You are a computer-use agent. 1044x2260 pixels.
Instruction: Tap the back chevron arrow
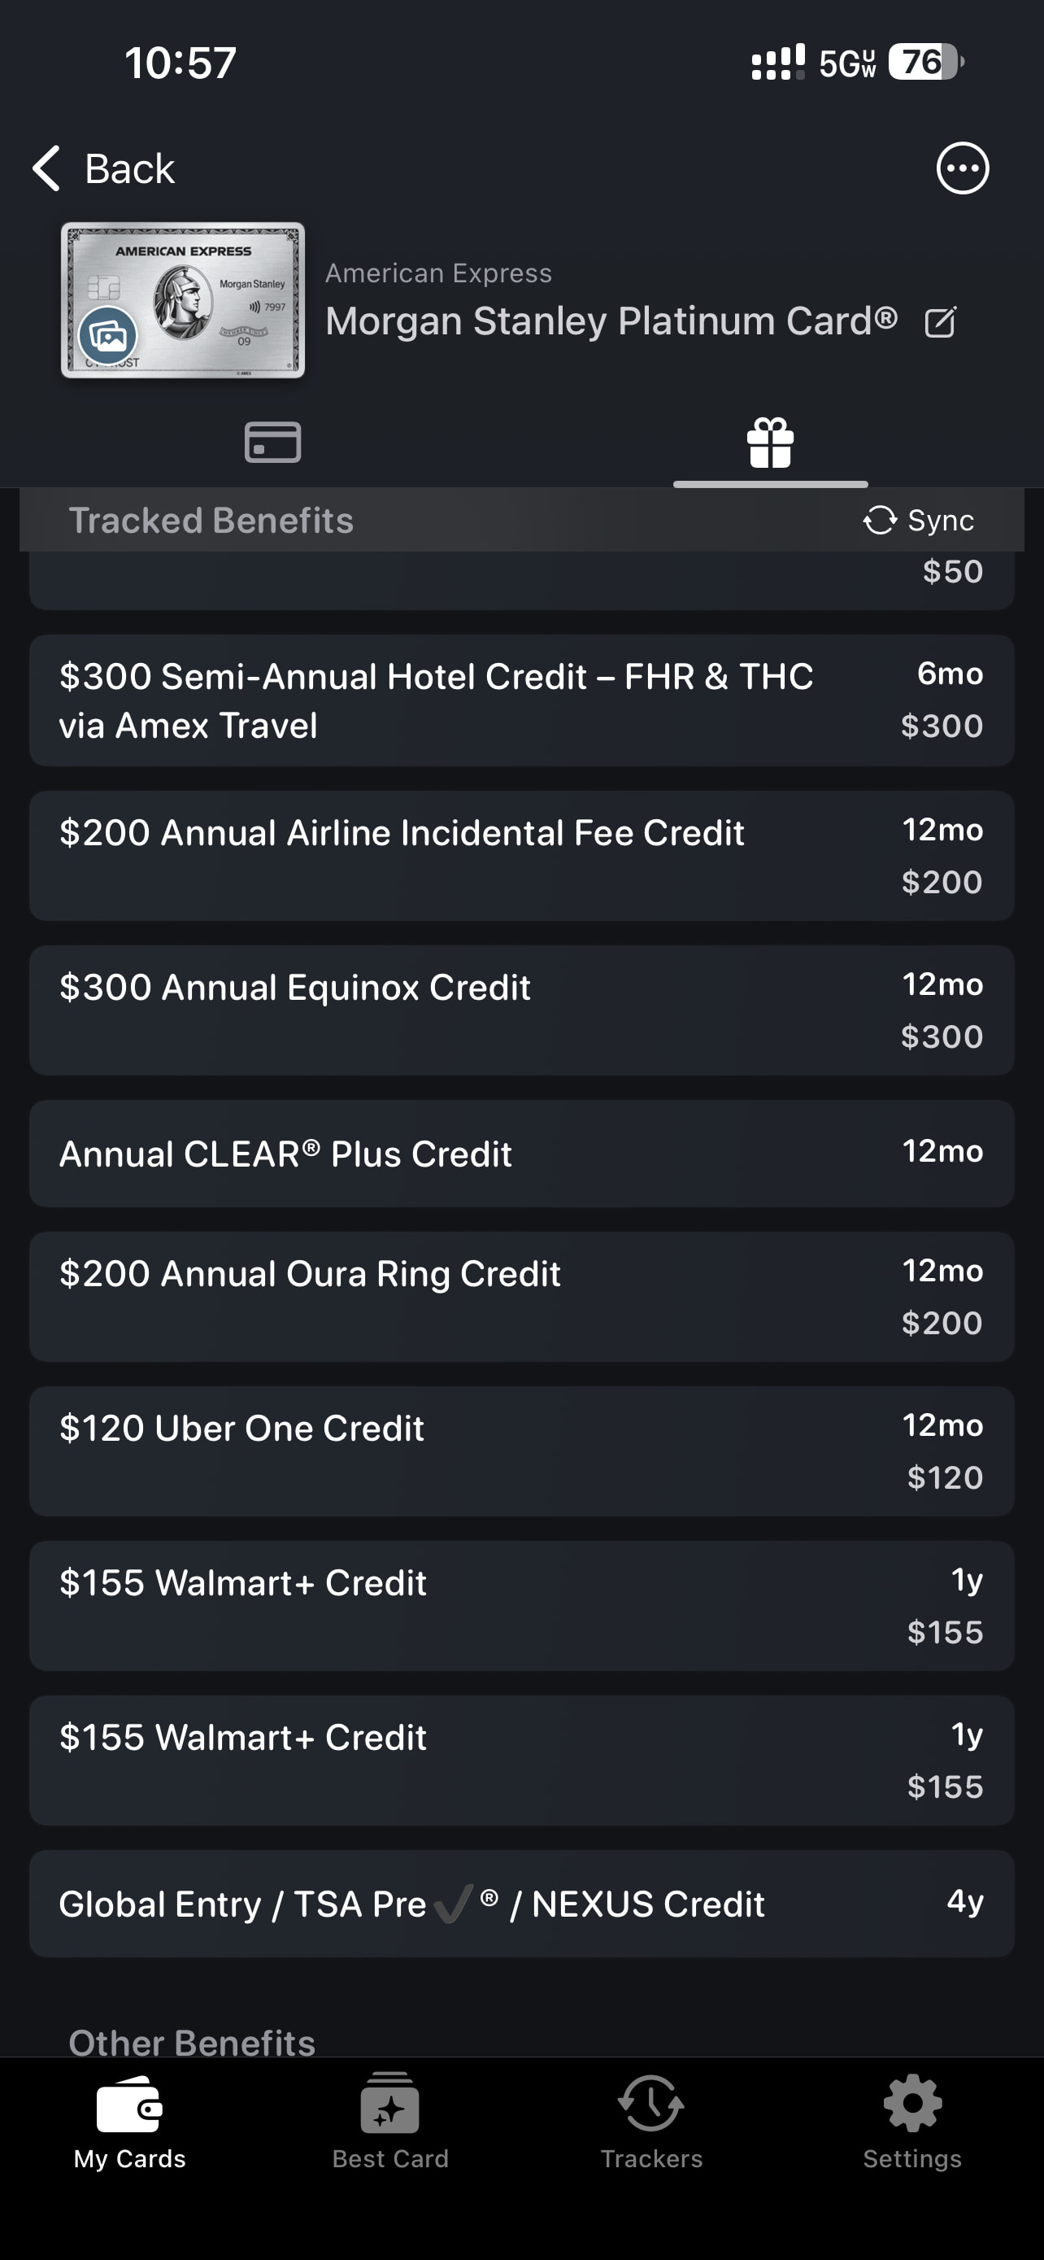pos(46,168)
